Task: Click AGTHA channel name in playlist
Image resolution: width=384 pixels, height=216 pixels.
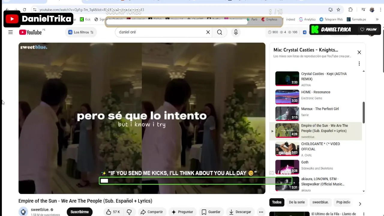Action: coord(306,85)
